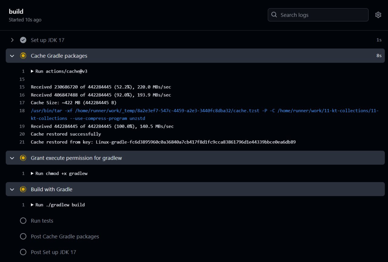Focus the Search logs input field
The height and width of the screenshot is (262, 388).
pos(318,15)
